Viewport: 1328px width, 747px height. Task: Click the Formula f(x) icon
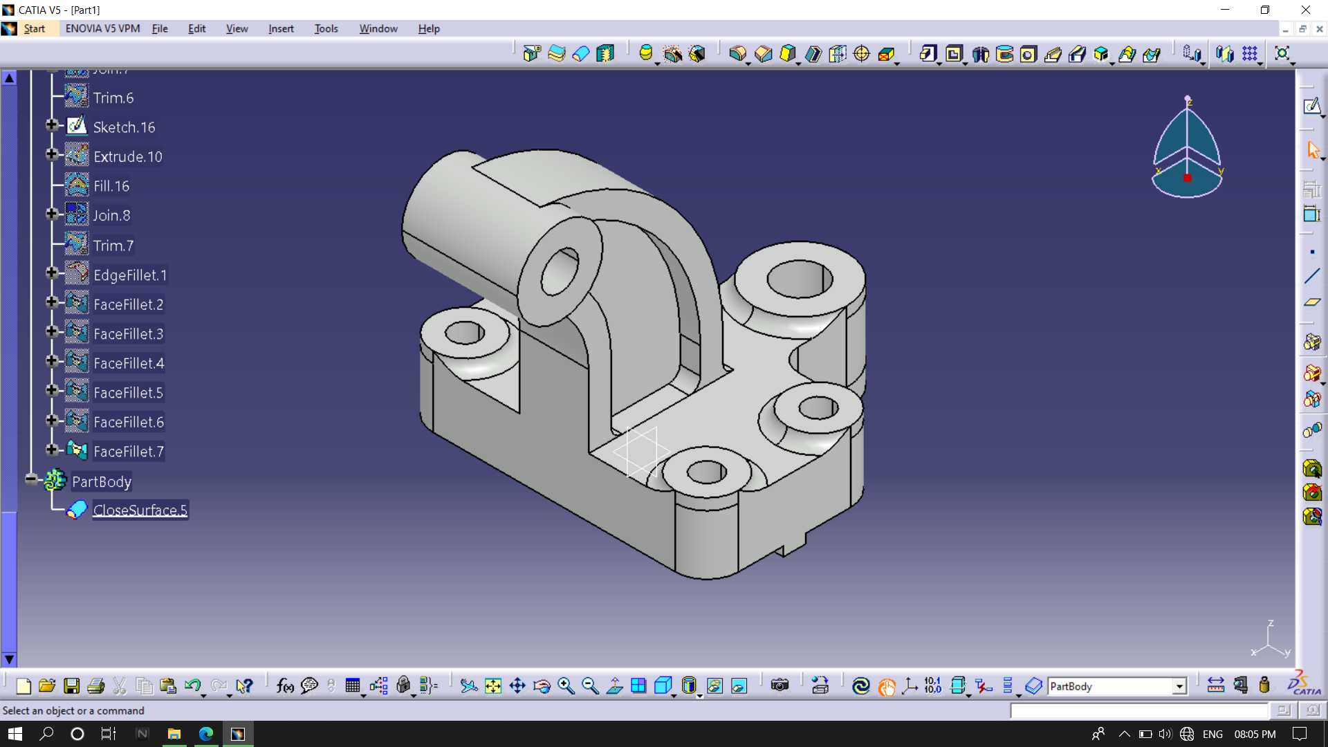pos(285,685)
